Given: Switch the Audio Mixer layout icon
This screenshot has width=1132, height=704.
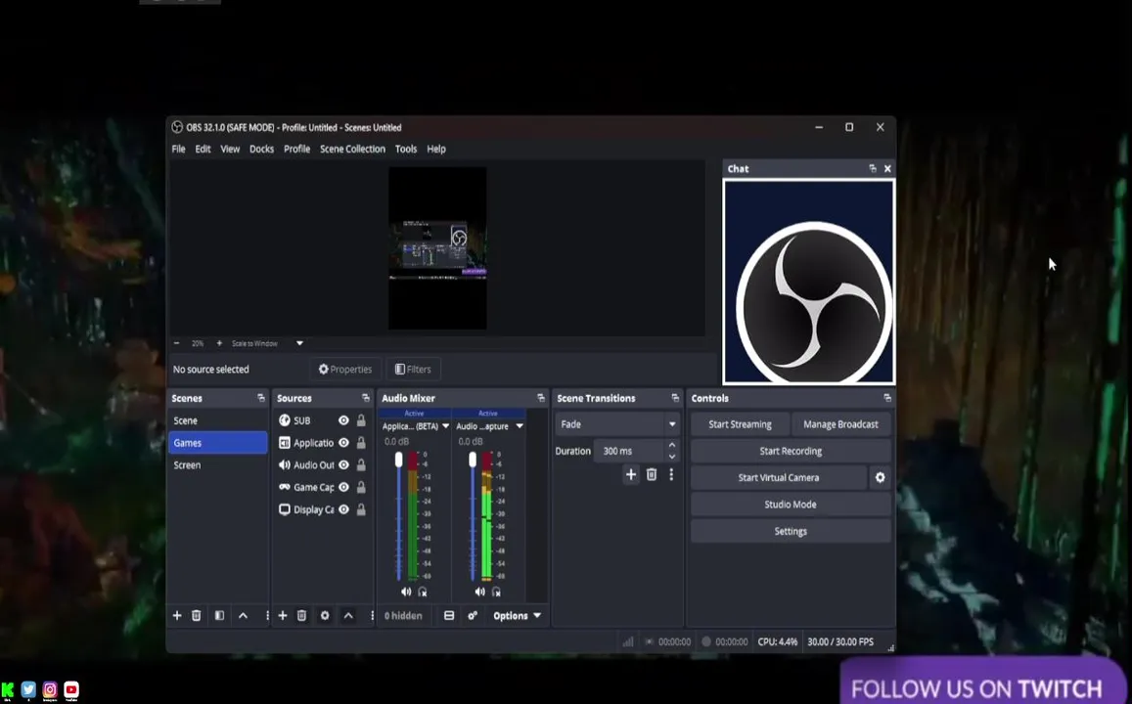Looking at the screenshot, I should [x=449, y=615].
